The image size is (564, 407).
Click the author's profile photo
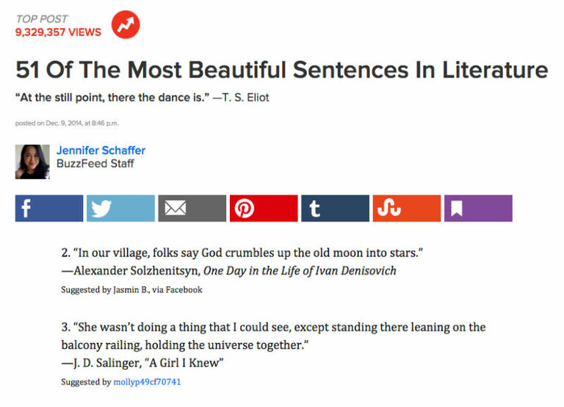(32, 162)
